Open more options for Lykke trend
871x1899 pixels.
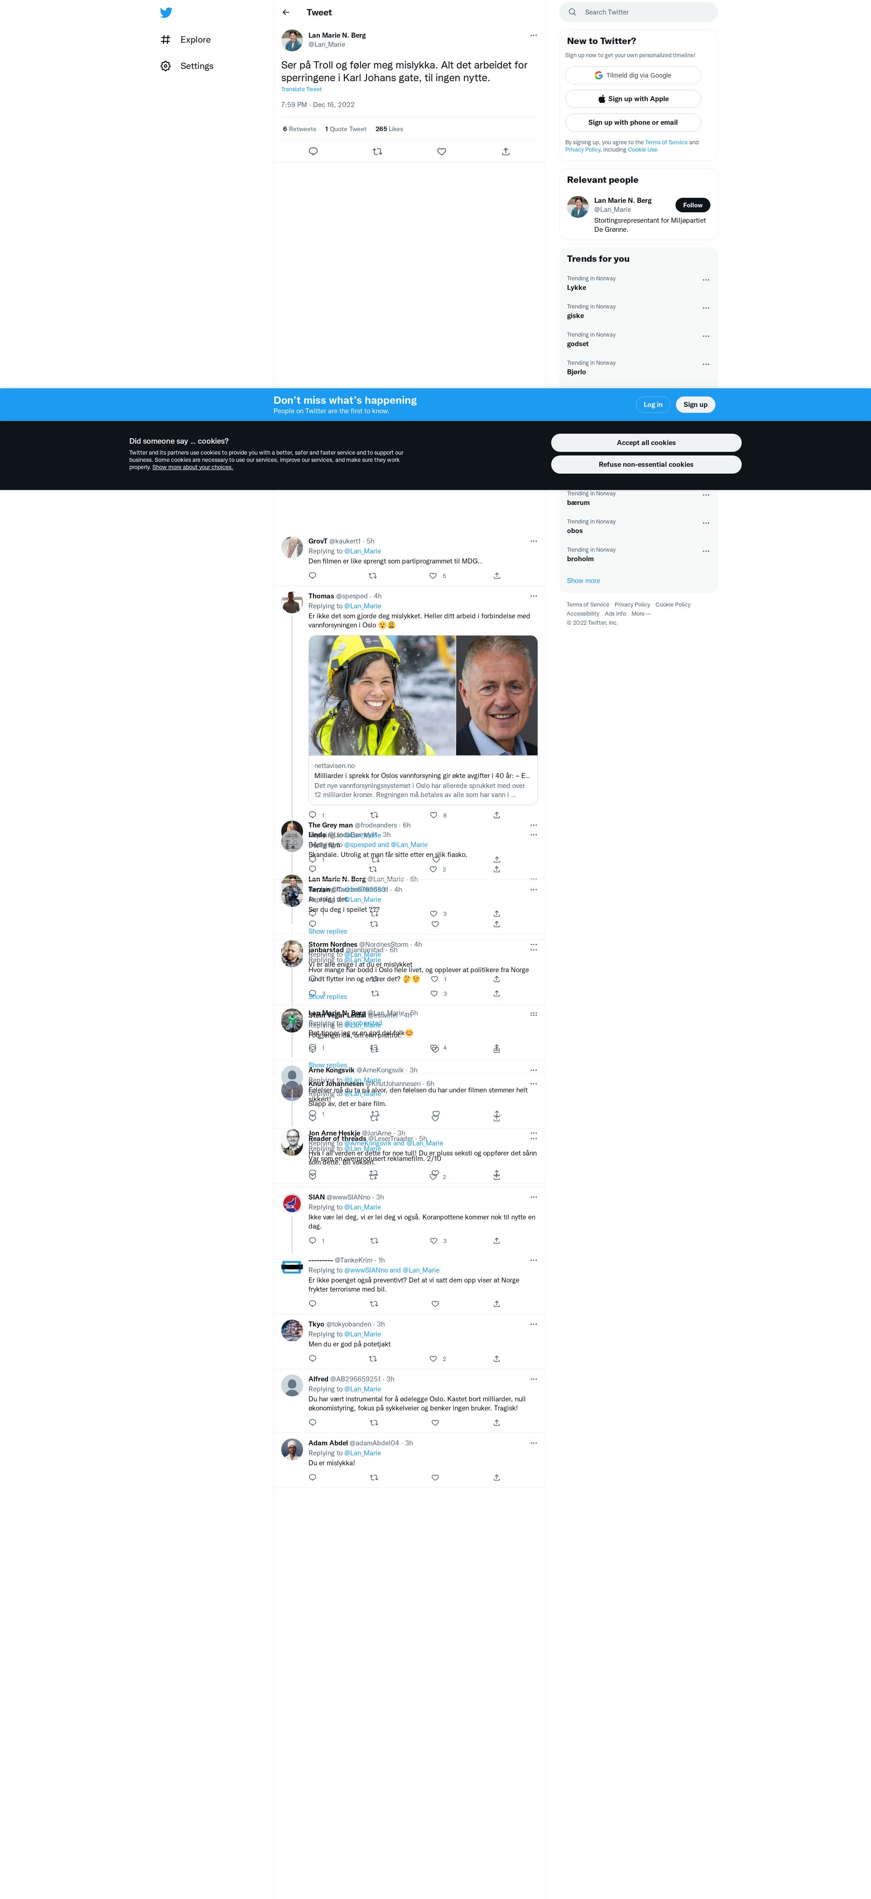(x=706, y=280)
